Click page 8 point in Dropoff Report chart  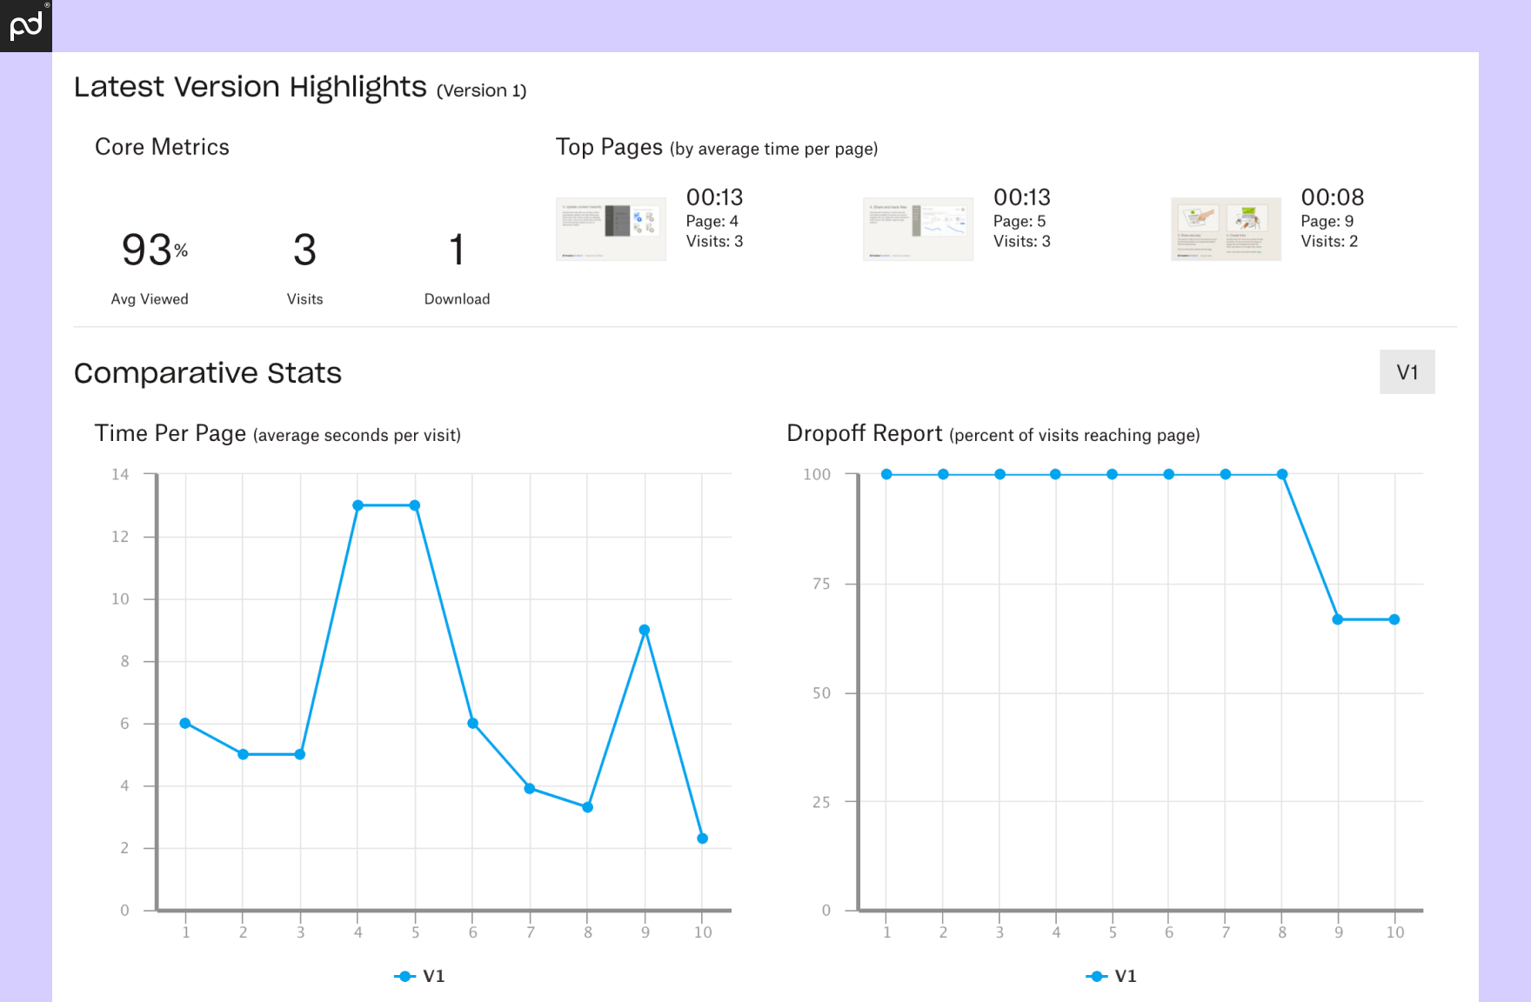point(1282,474)
